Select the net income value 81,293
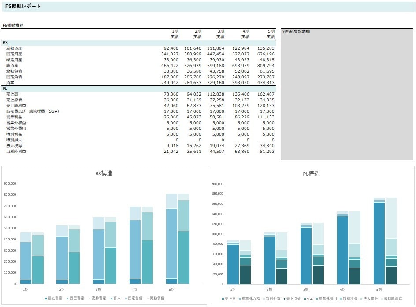Screen dimensions: 416x307 pyautogui.click(x=267, y=152)
